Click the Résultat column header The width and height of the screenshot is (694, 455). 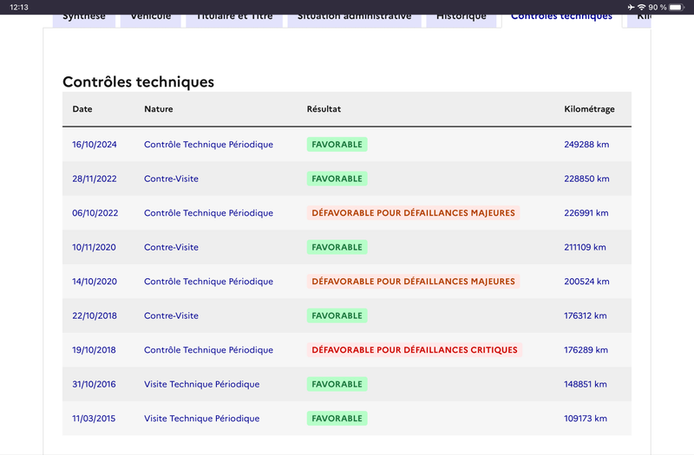pos(324,109)
